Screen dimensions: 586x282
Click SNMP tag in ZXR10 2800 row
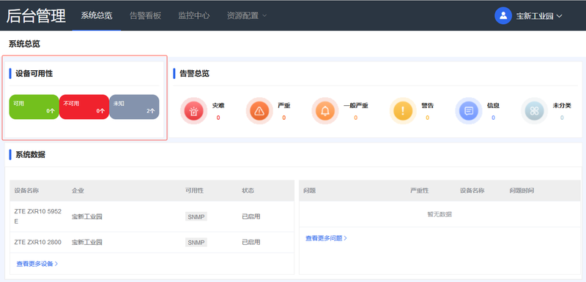[196, 243]
